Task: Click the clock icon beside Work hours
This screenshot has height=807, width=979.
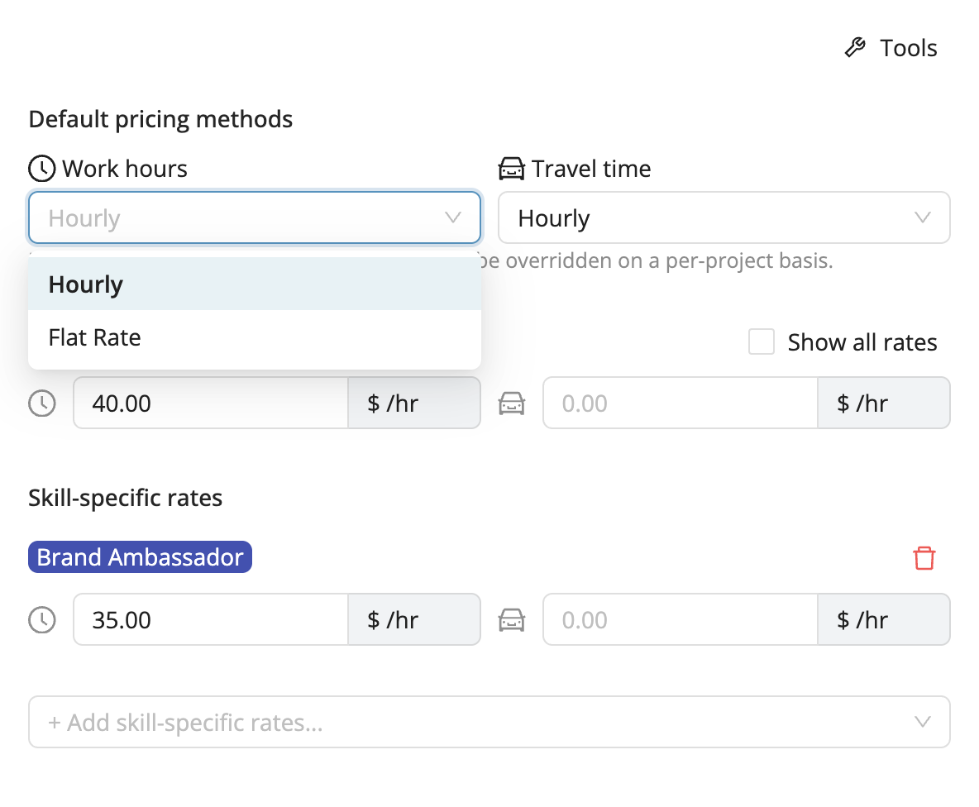Action: coord(41,168)
